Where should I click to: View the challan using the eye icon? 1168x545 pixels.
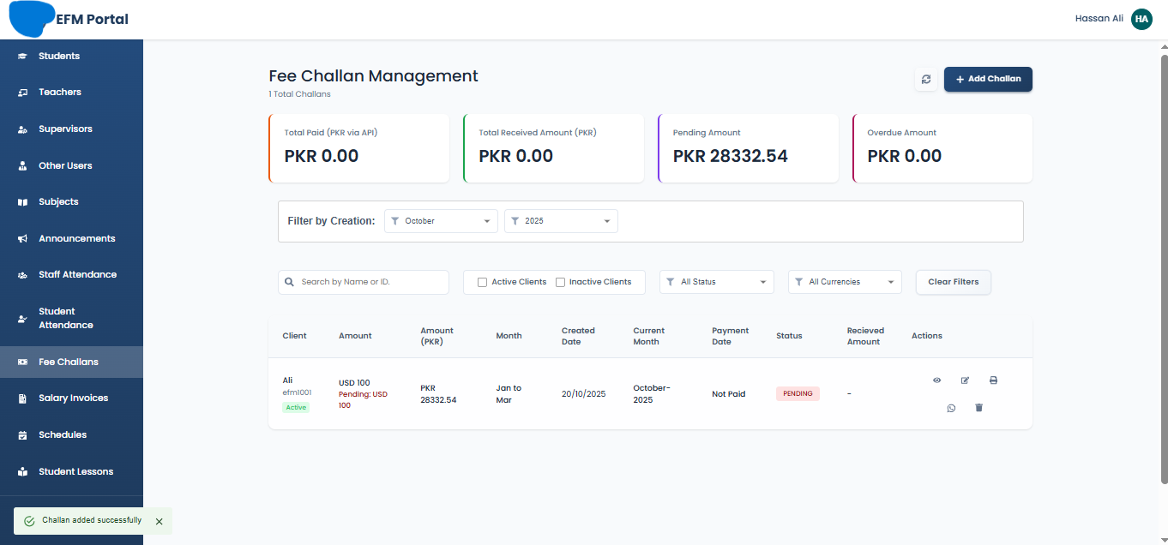click(x=936, y=380)
